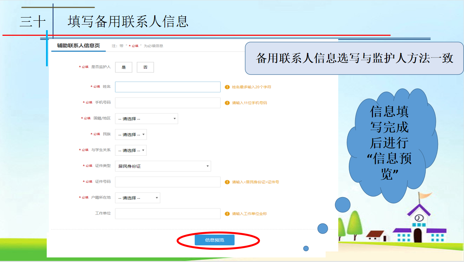The image size is (464, 262).
Task: Switch to the 辅助联系人信息页 tab
Action: (x=78, y=46)
